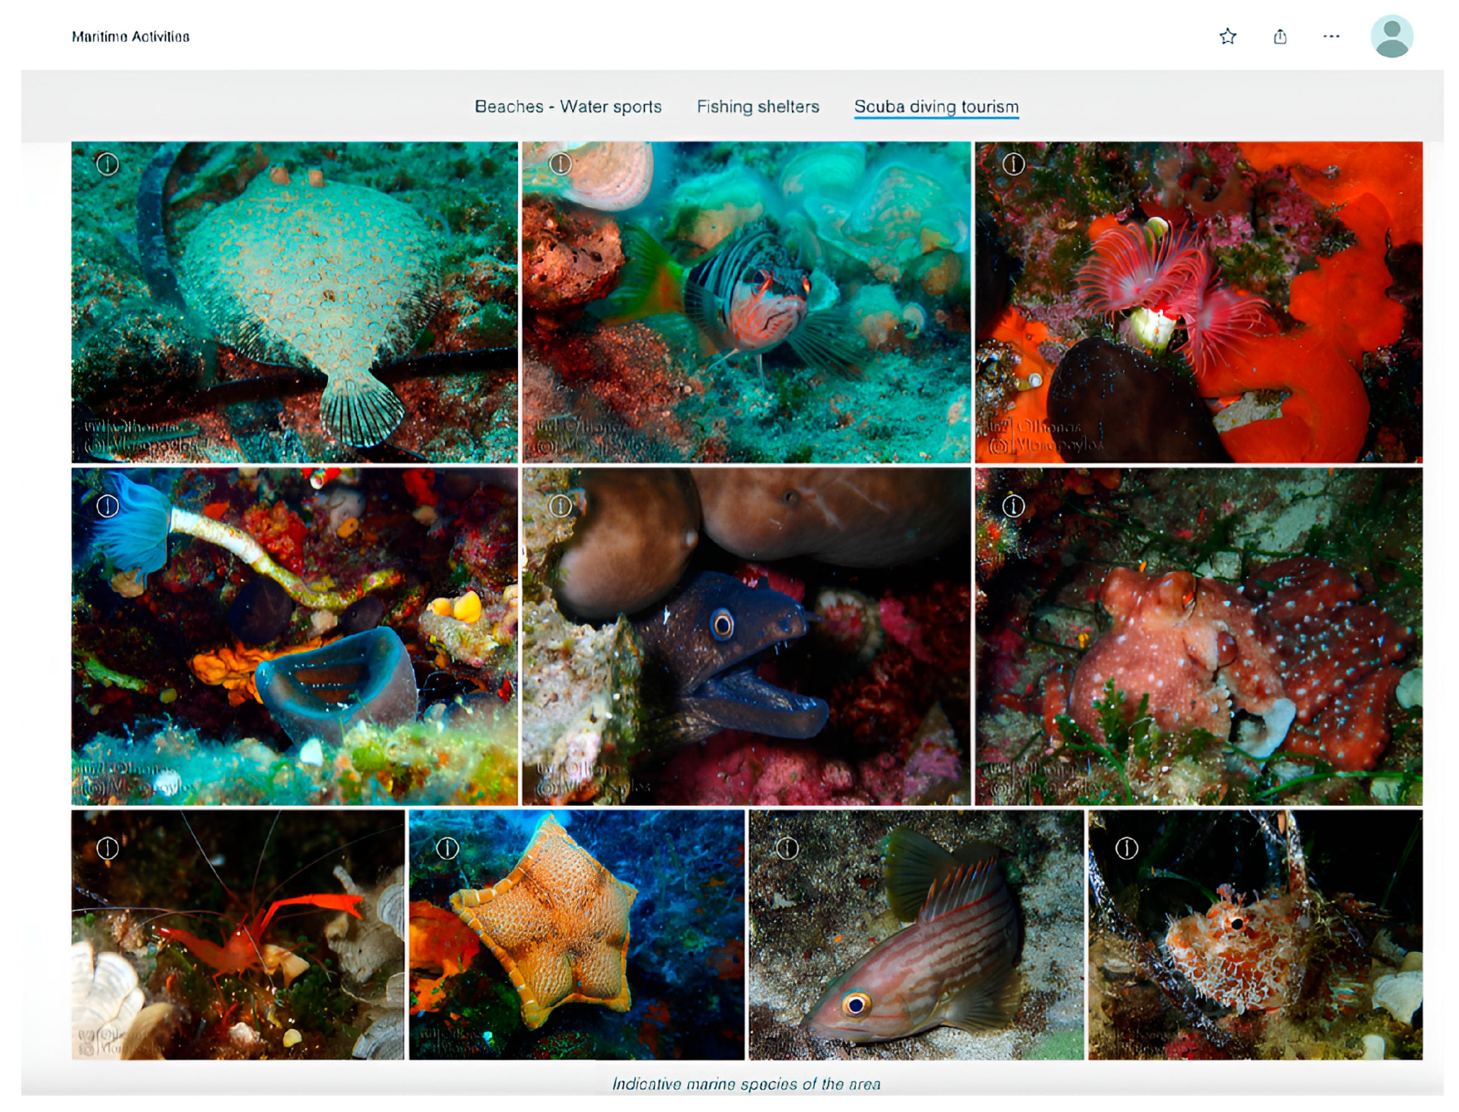
Task: Click the share icon in header
Action: pos(1279,36)
